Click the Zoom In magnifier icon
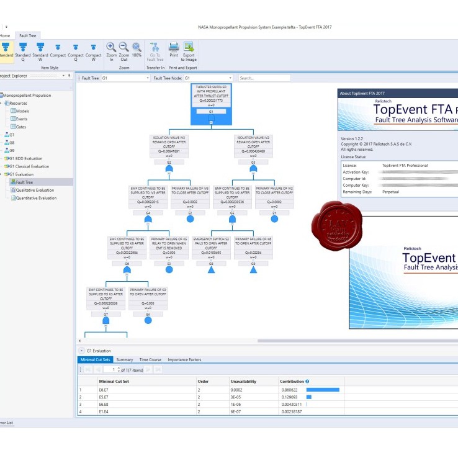The width and height of the screenshot is (458, 458). coord(111,47)
